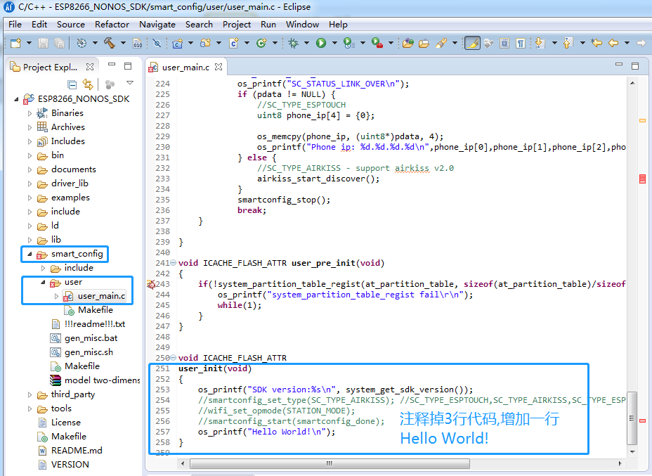
Task: Open the Build hammer dropdown arrow
Action: coord(123,43)
